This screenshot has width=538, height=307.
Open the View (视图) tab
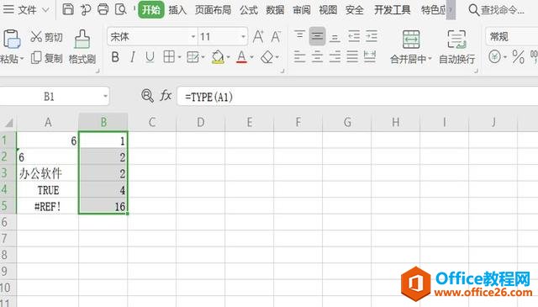click(x=328, y=10)
